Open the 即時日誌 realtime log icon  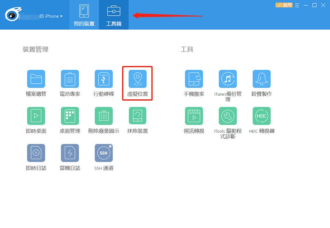click(36, 153)
